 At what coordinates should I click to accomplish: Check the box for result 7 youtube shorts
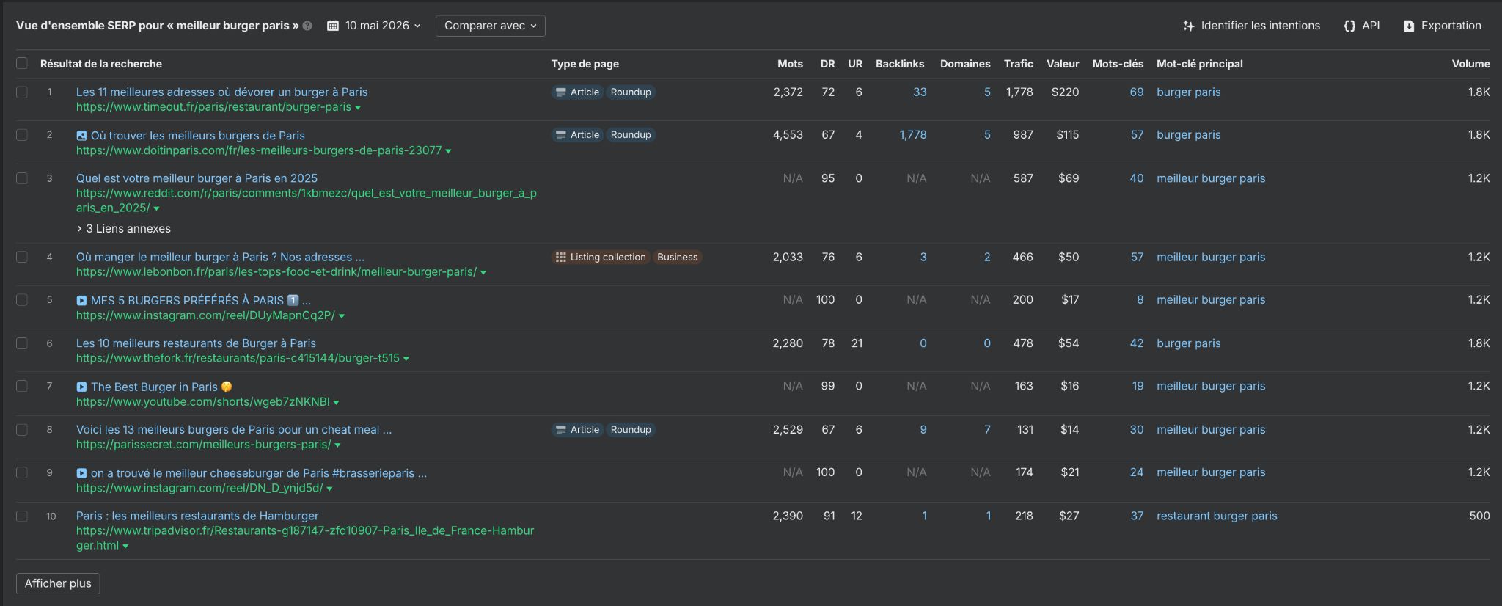pyautogui.click(x=22, y=386)
